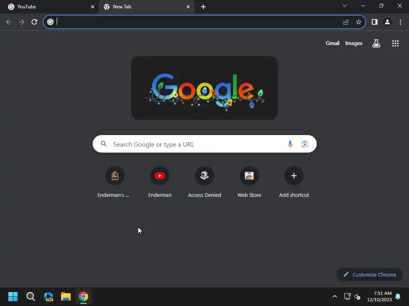Open a new tab with plus button

(203, 7)
